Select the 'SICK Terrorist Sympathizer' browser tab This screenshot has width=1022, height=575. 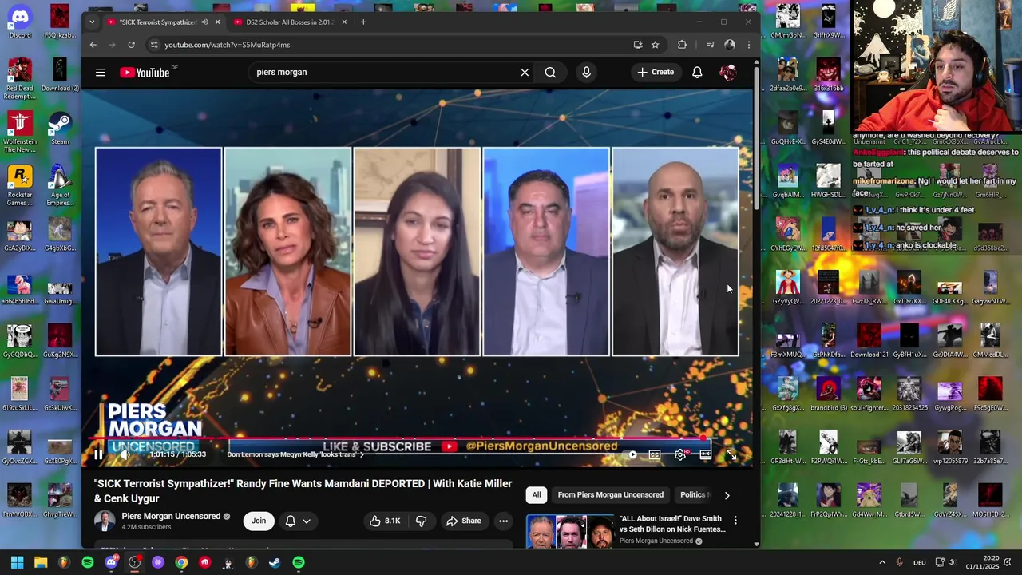click(x=156, y=22)
